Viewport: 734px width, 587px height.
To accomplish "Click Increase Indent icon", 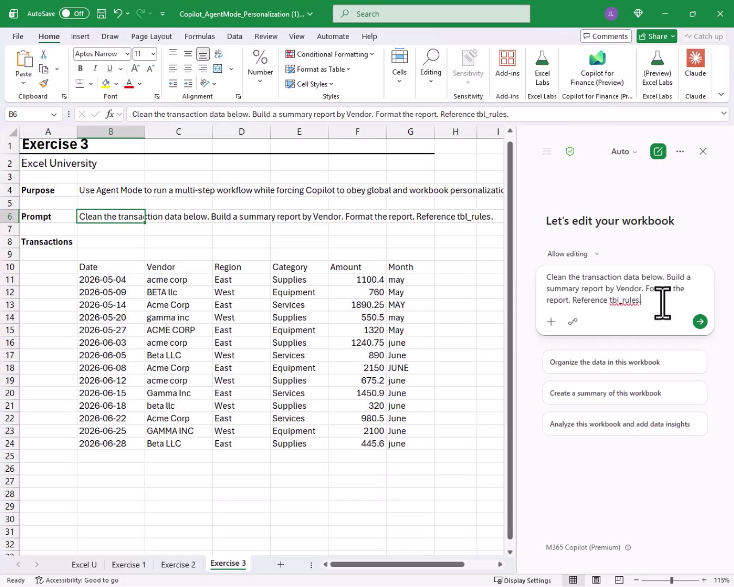I will (x=188, y=84).
